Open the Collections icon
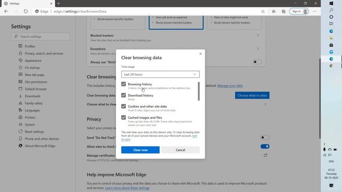Viewport: 342px width, 192px height. point(284,11)
